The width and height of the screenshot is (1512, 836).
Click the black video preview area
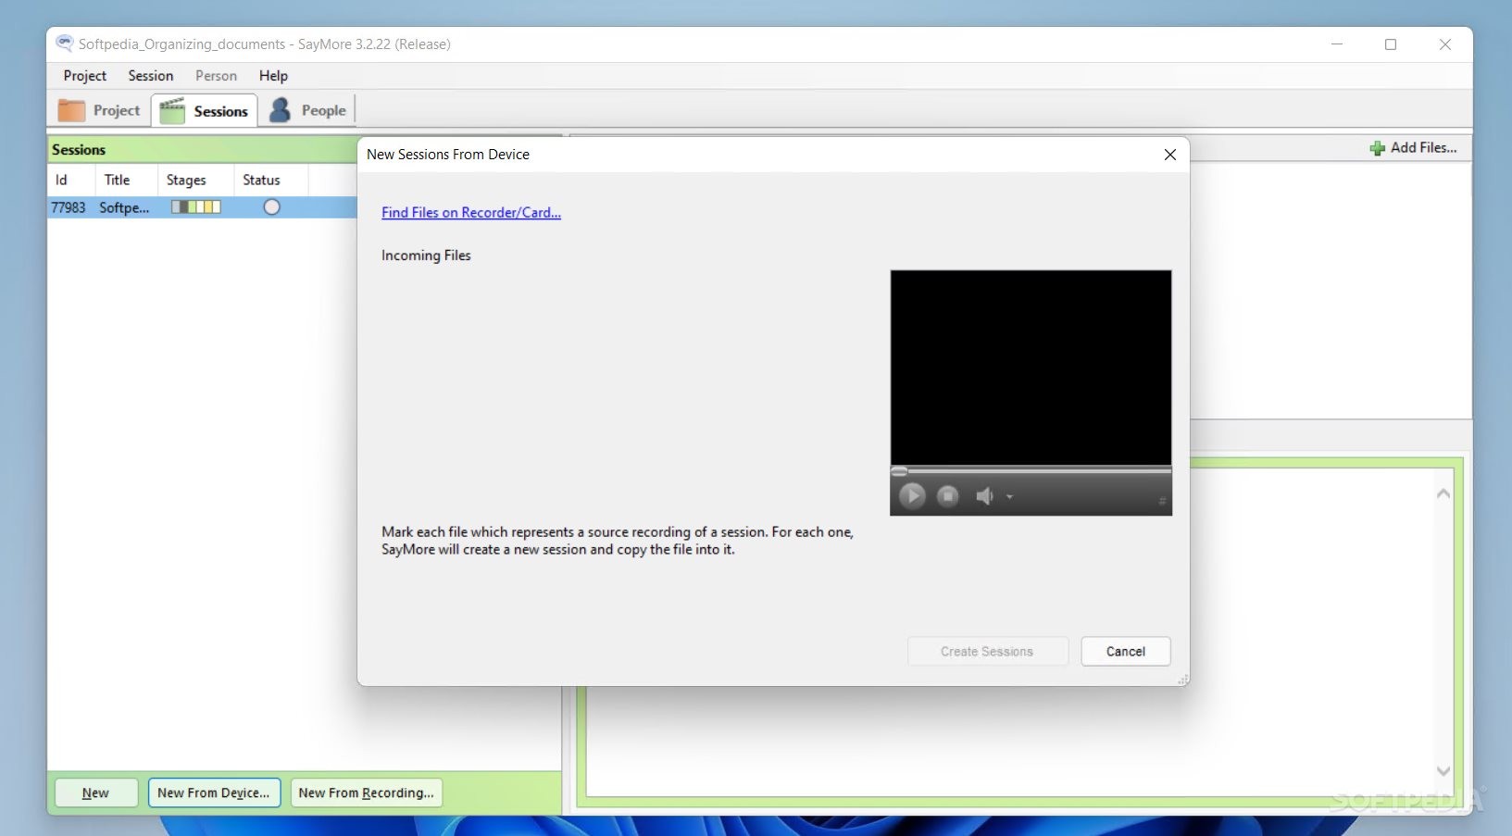1031,368
